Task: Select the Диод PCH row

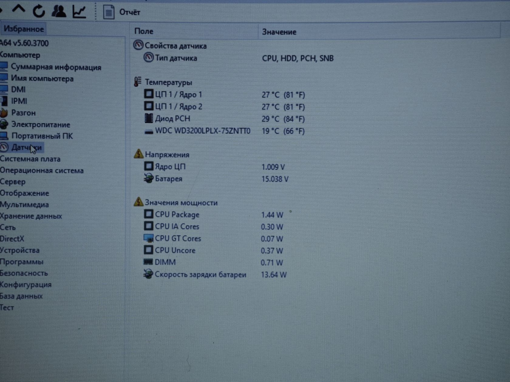Action: point(224,119)
